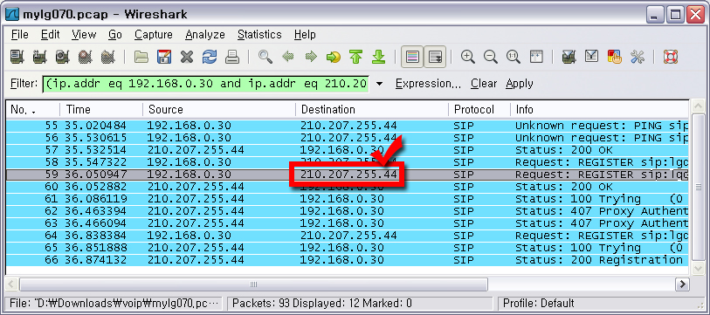Select packet 64 REGISTER request row
710x315 pixels.
pyautogui.click(x=348, y=236)
